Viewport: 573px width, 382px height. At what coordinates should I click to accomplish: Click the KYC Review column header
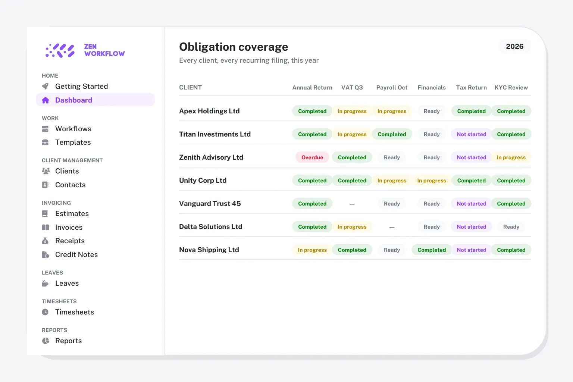pos(511,87)
